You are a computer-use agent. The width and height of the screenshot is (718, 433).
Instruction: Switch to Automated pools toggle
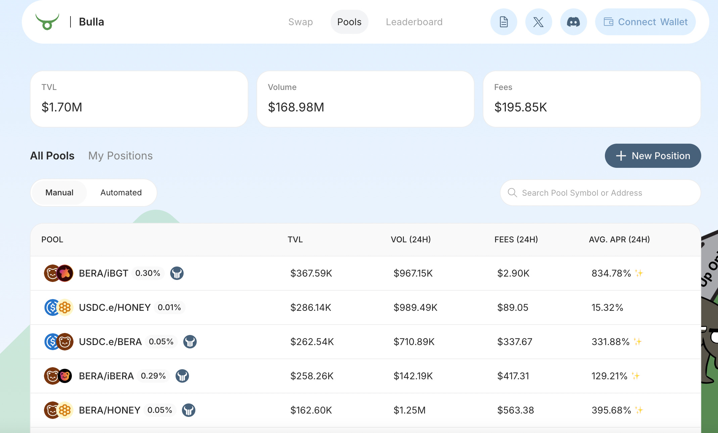click(x=121, y=193)
